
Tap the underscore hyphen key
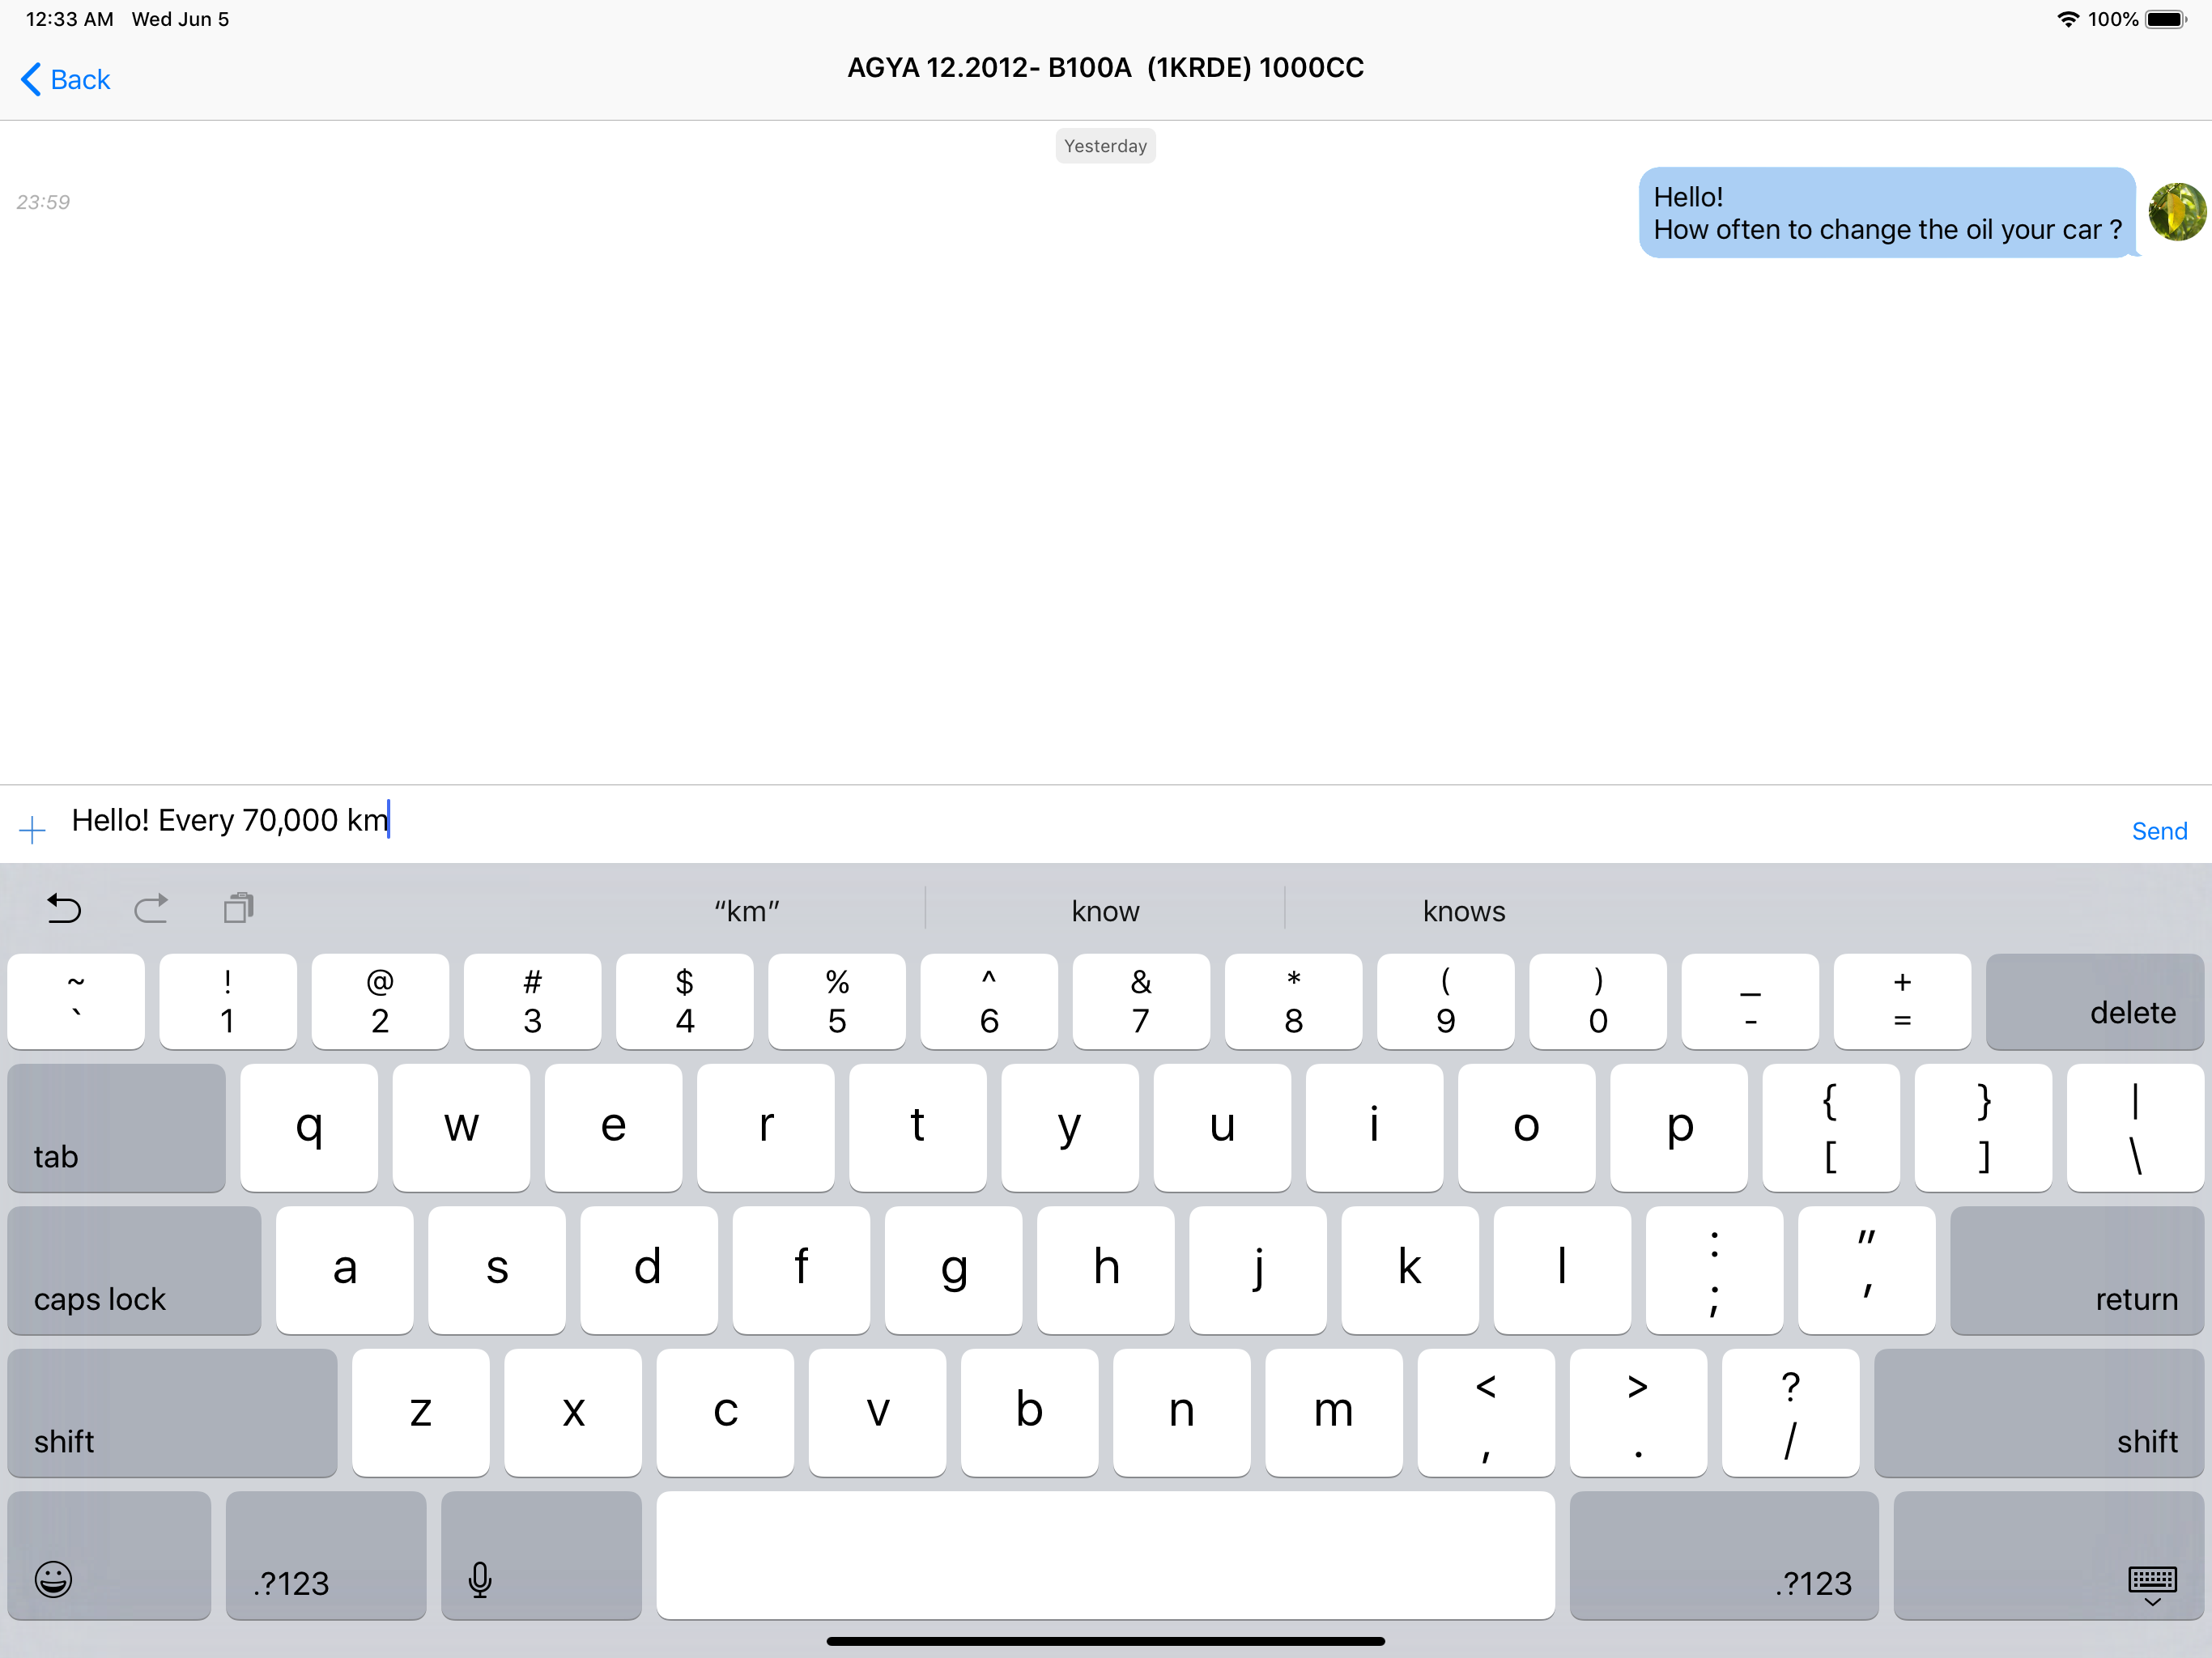click(x=1750, y=1002)
